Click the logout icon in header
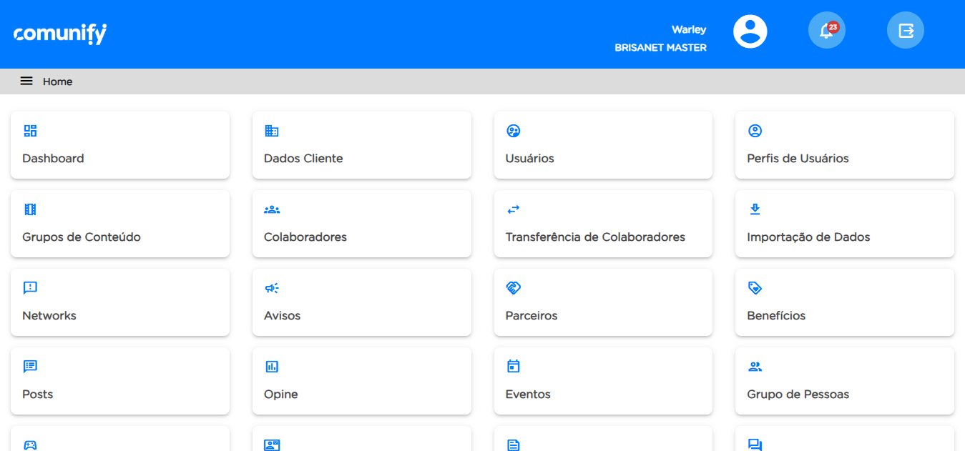This screenshot has width=965, height=451. (x=906, y=31)
